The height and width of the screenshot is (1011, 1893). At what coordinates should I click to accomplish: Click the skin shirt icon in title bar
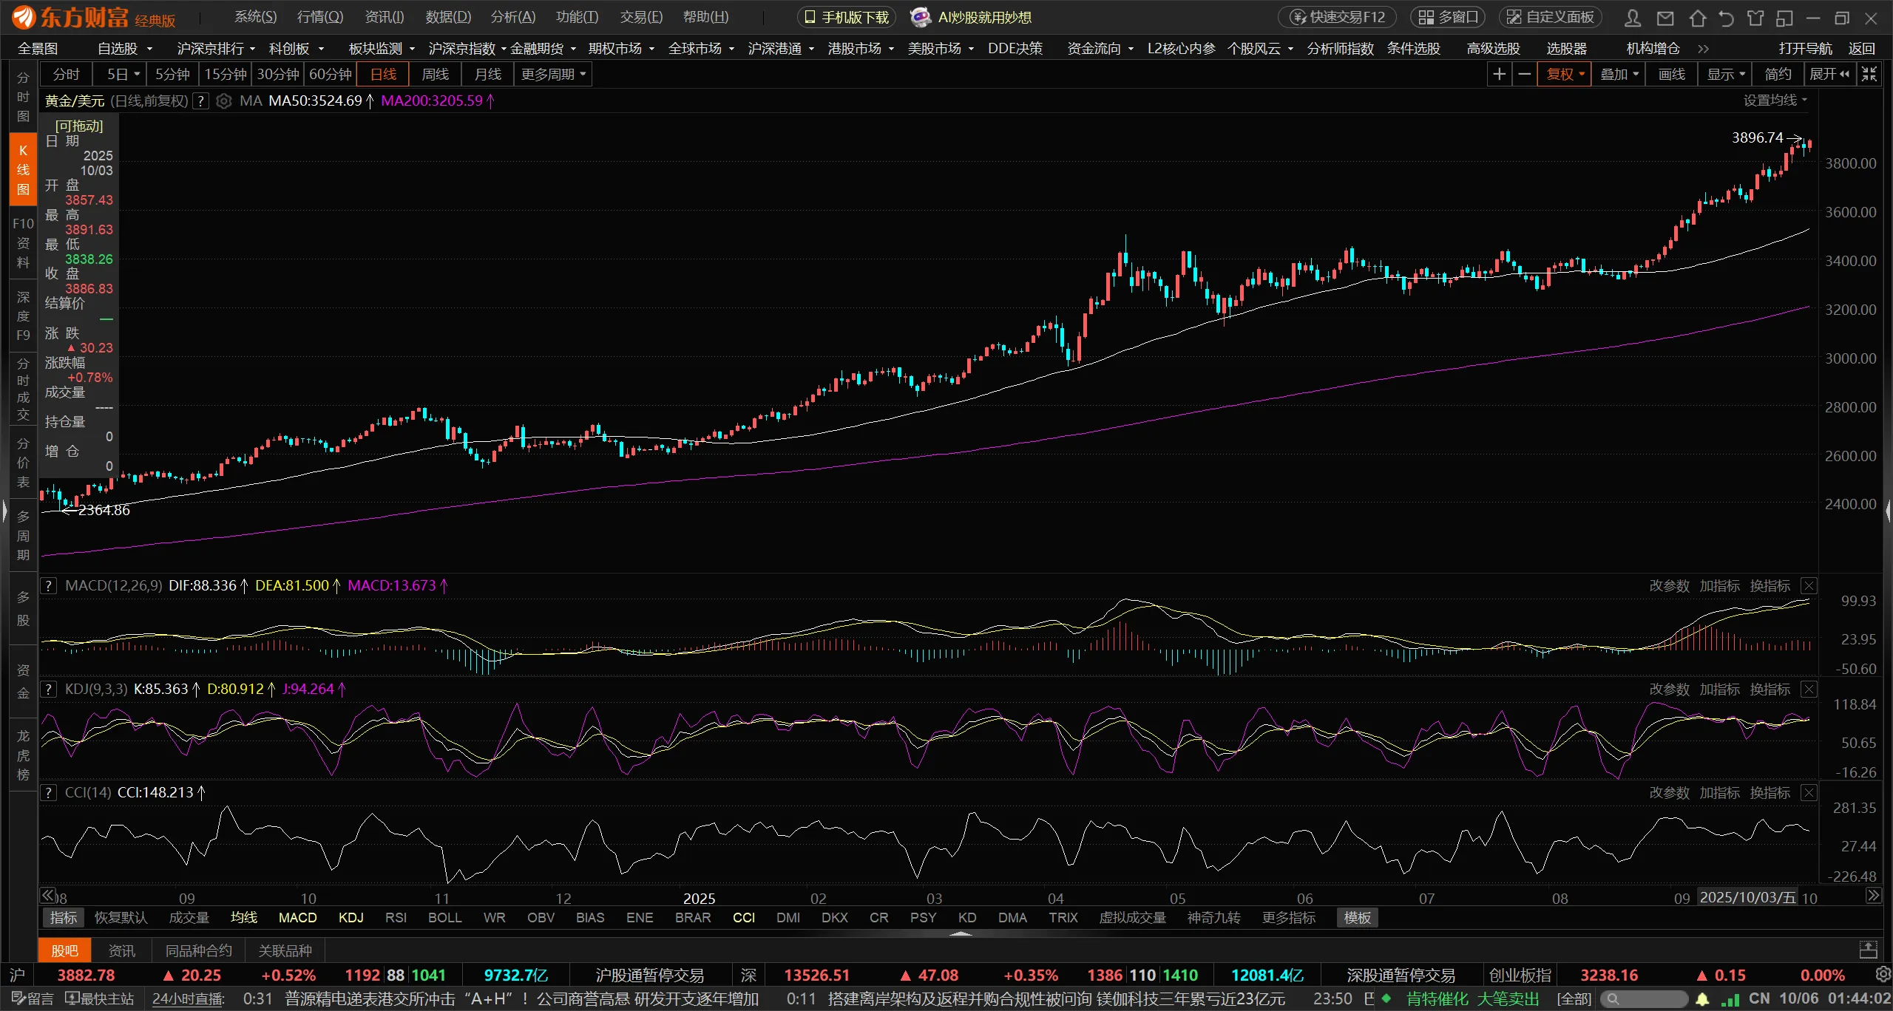click(1755, 18)
